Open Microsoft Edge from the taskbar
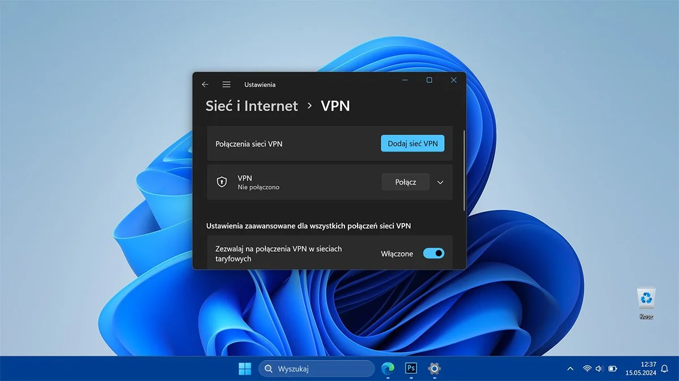This screenshot has height=381, width=679. click(388, 368)
